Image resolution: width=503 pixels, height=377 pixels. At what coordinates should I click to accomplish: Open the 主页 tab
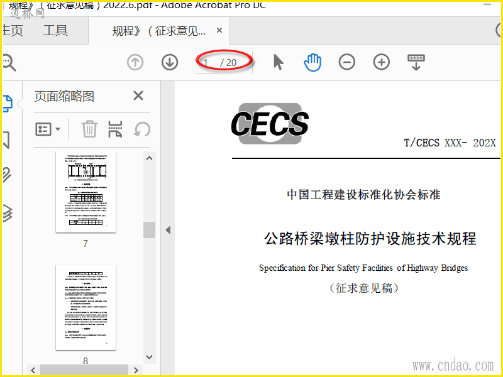click(13, 31)
